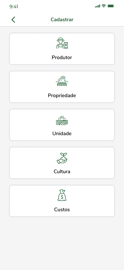Tap the Cultura label text
Image resolution: width=124 pixels, height=270 pixels.
tap(62, 171)
